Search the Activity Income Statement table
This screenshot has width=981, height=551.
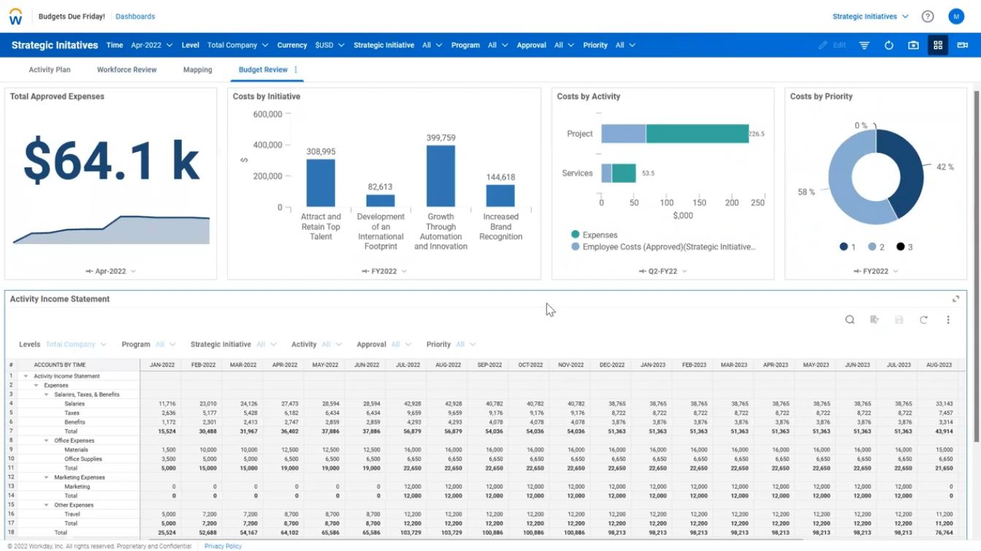point(850,319)
